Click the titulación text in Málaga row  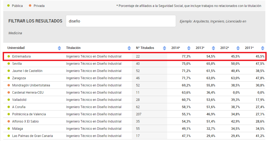tap(94, 129)
